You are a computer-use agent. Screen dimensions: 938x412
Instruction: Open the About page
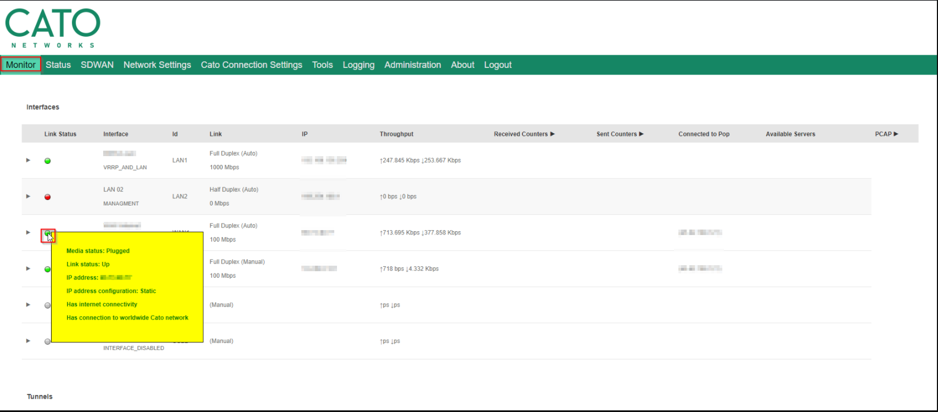[462, 65]
